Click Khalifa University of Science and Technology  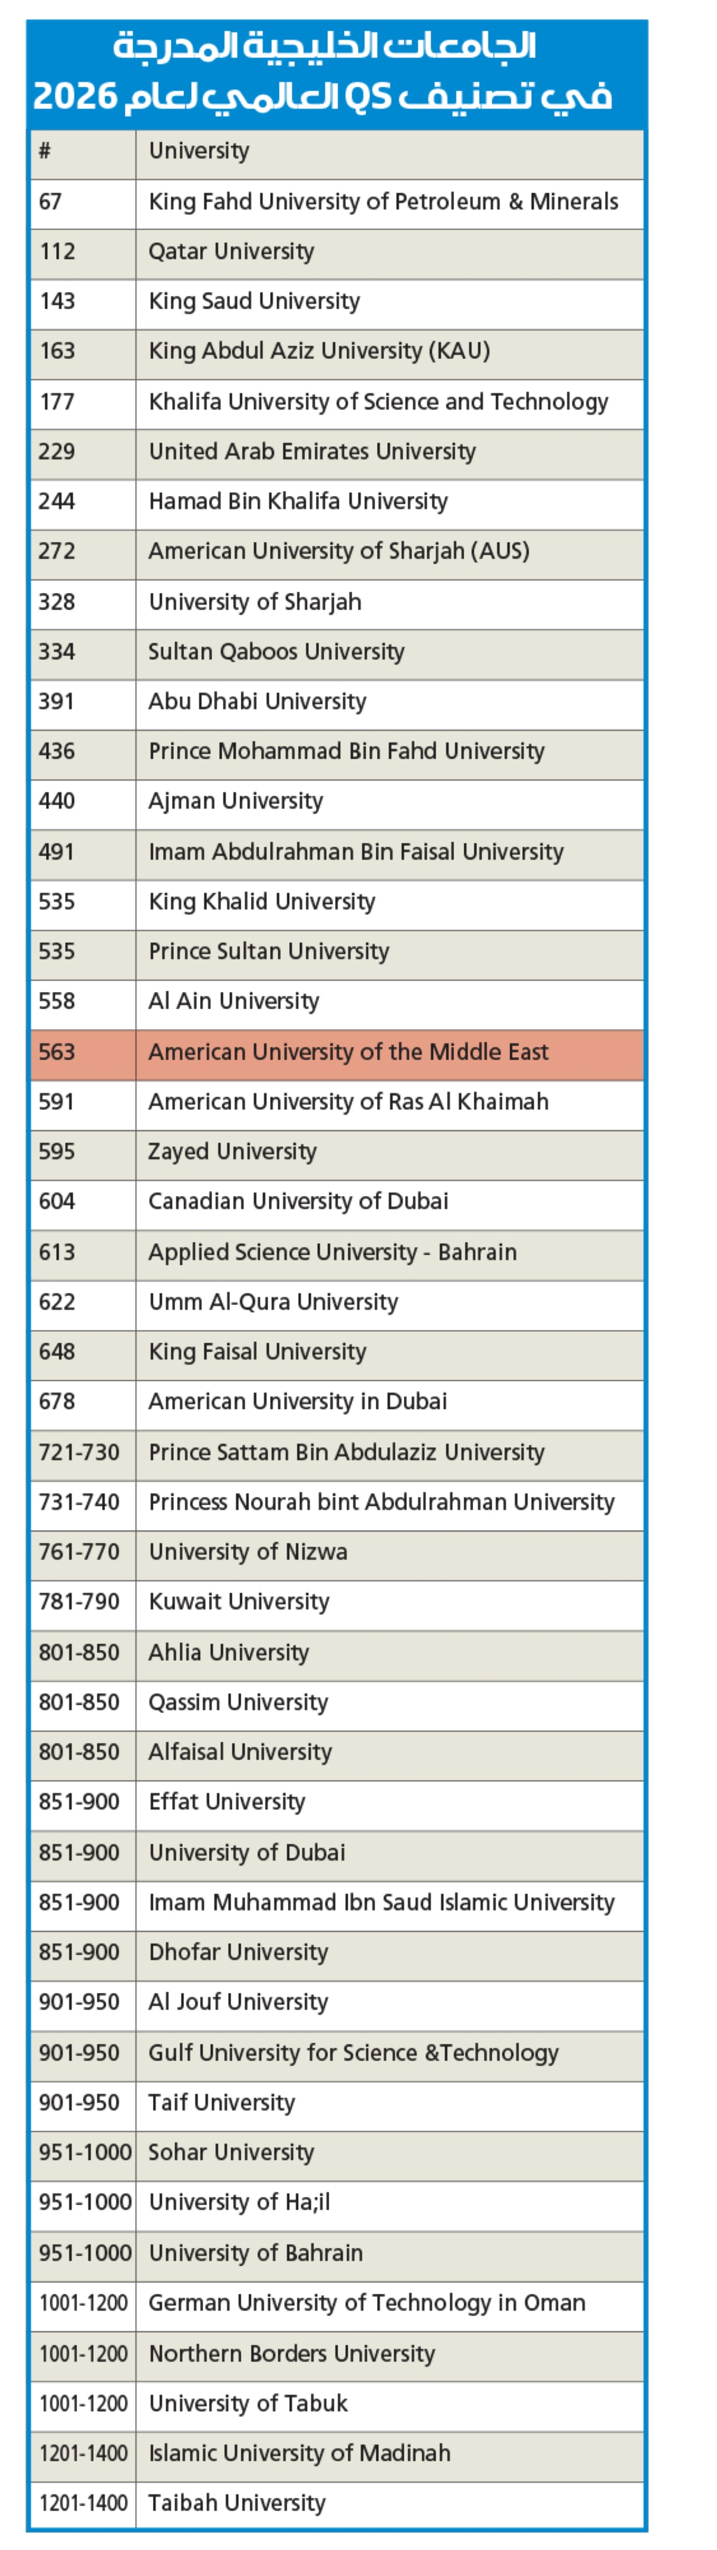coord(378,402)
